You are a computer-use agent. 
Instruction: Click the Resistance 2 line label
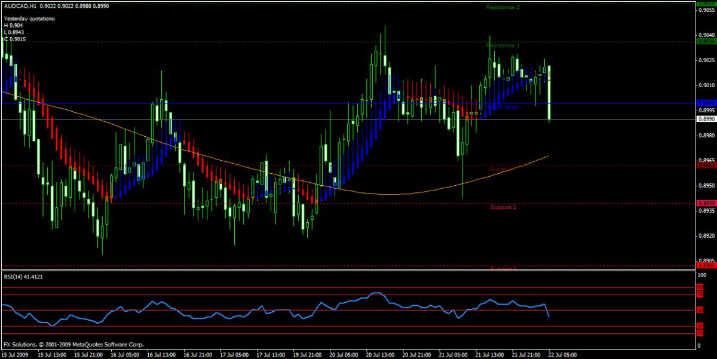pyautogui.click(x=502, y=7)
